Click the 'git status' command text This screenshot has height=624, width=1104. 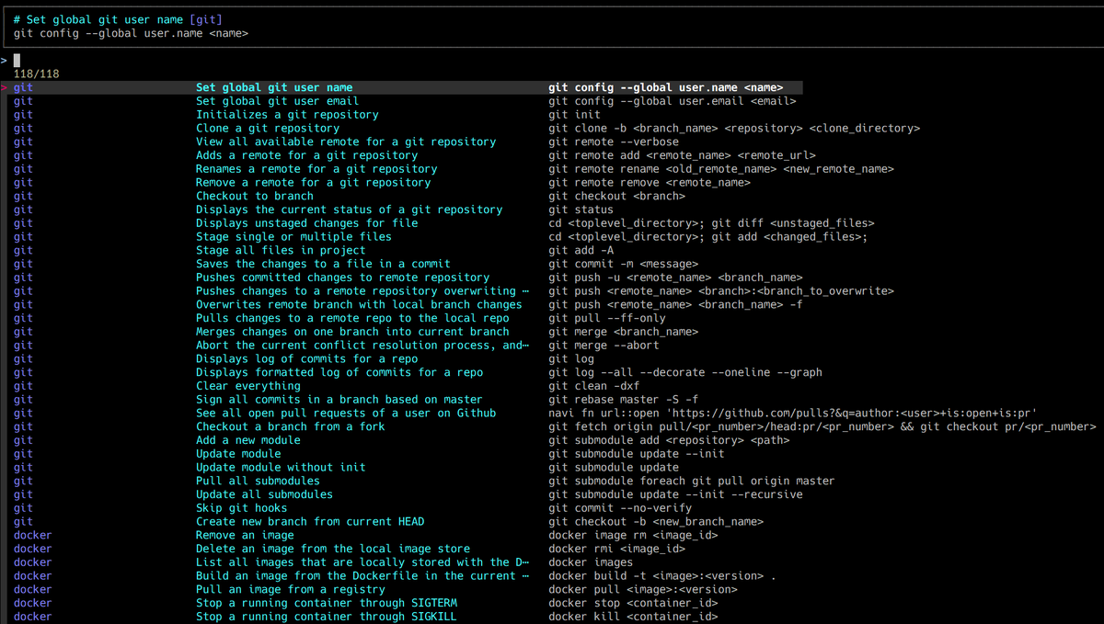(581, 210)
